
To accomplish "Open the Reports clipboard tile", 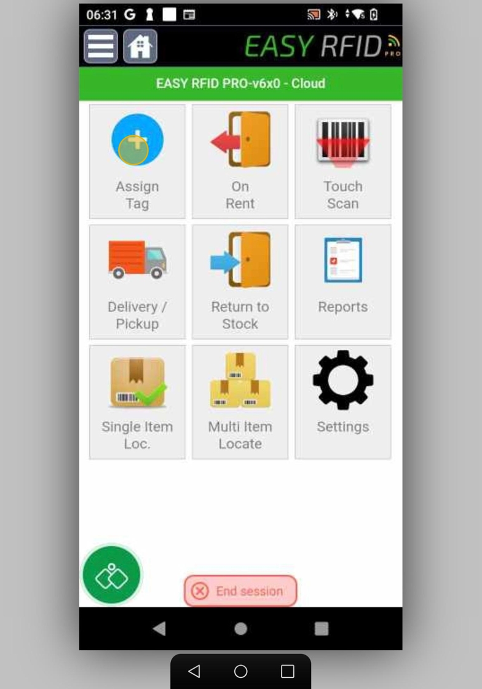I will pyautogui.click(x=343, y=282).
